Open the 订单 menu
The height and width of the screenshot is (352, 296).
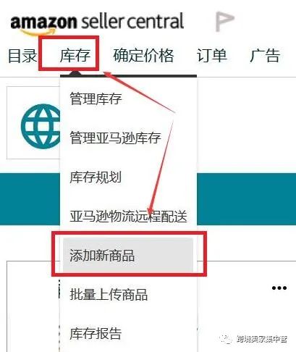click(212, 55)
